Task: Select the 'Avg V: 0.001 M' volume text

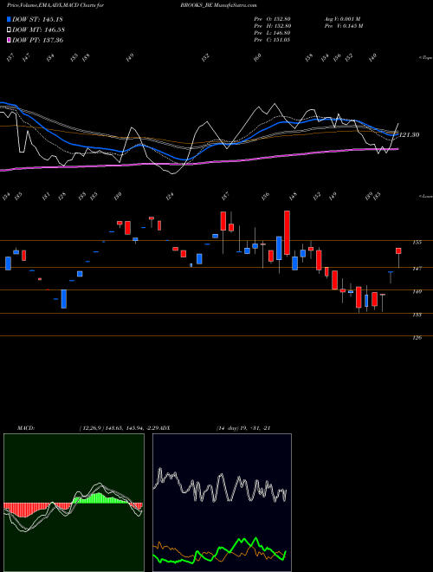Action: (x=342, y=19)
